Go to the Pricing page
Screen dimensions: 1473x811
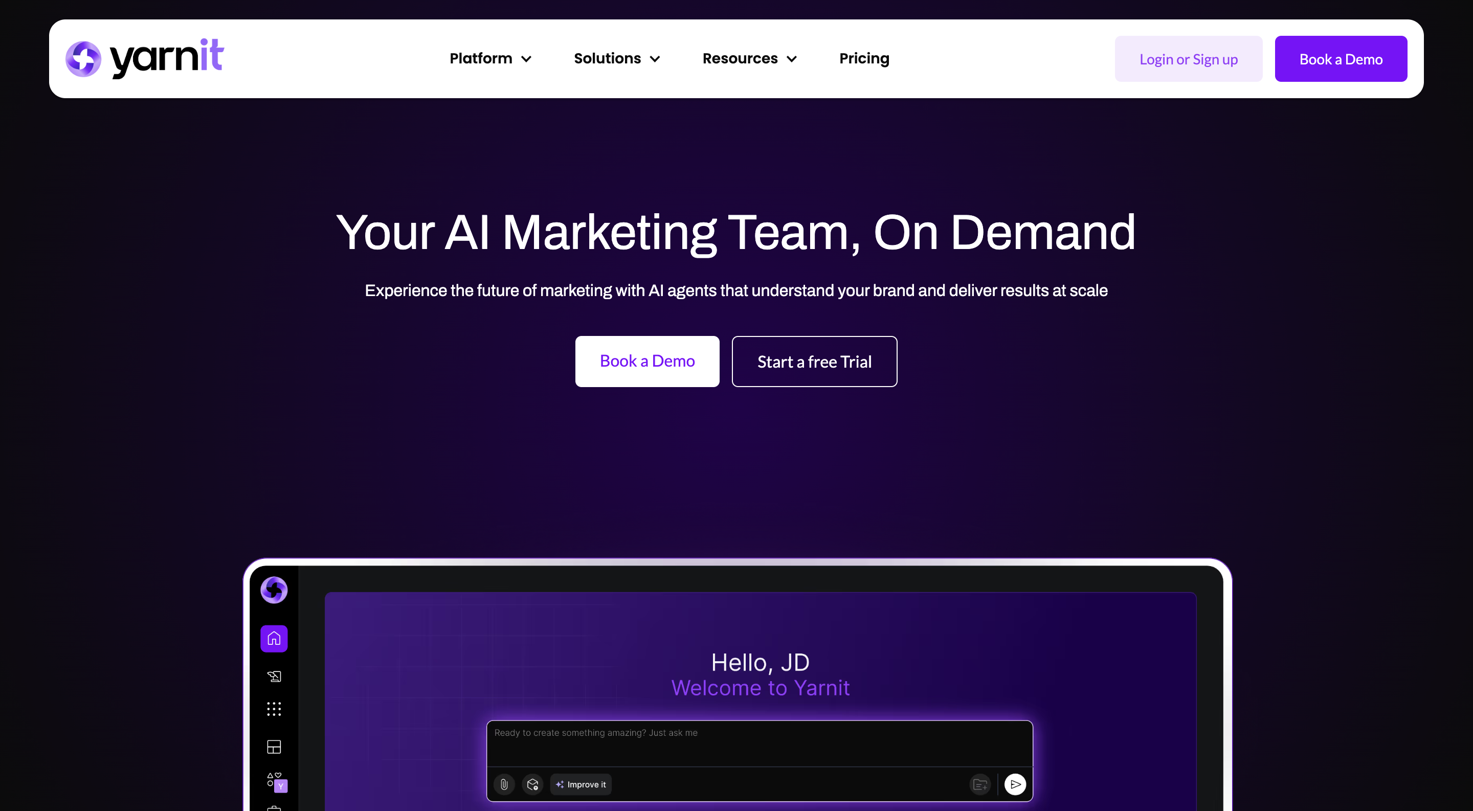[x=864, y=58]
